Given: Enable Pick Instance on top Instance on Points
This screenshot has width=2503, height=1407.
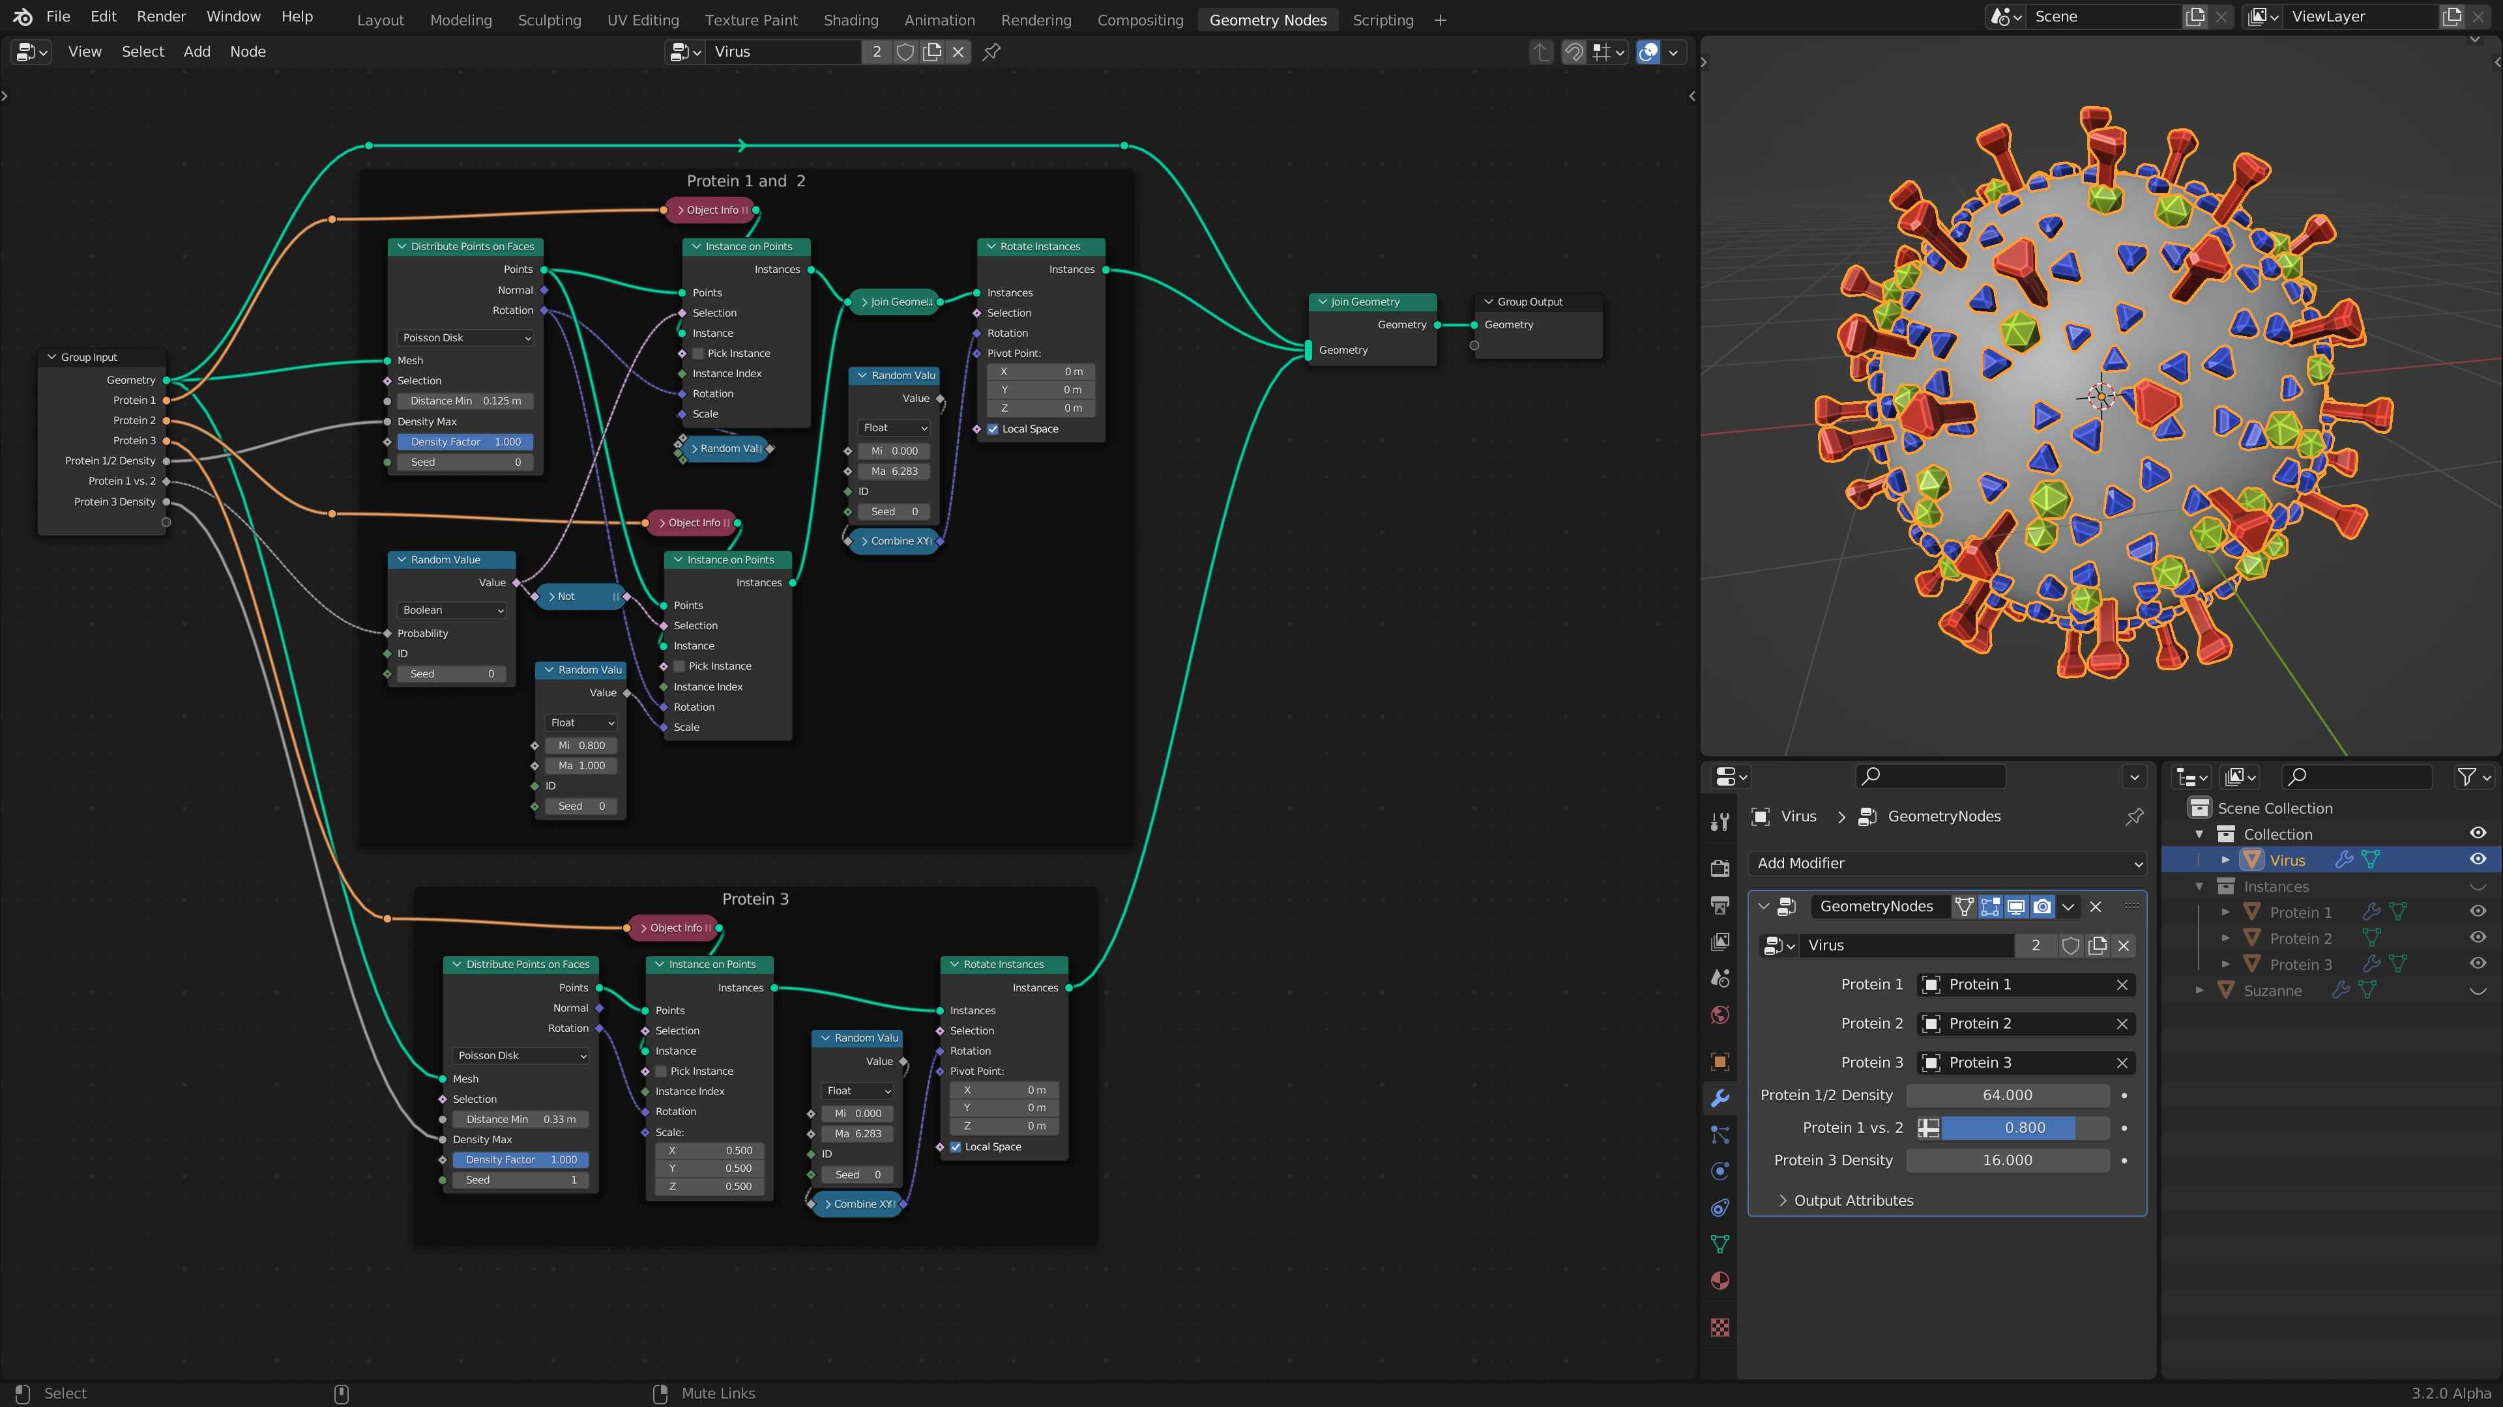Looking at the screenshot, I should [x=699, y=354].
